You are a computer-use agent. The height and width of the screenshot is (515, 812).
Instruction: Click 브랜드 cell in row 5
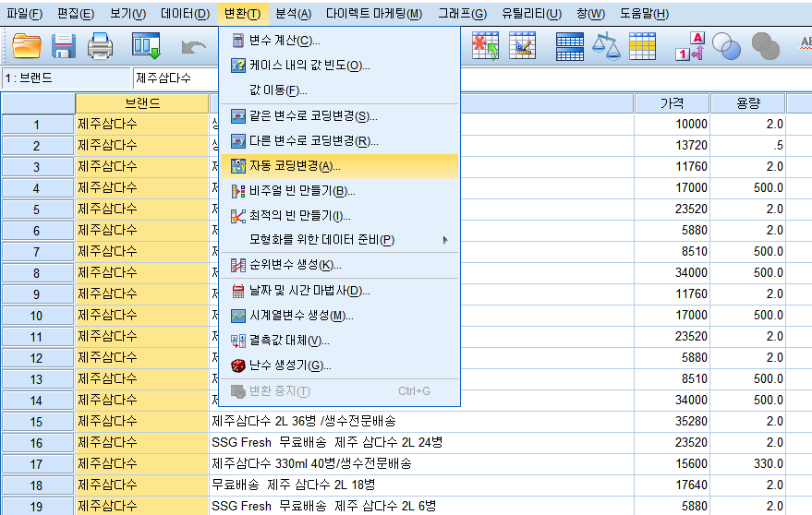tap(142, 210)
